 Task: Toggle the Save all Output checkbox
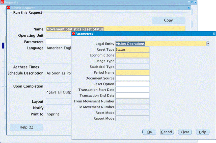point(47,92)
